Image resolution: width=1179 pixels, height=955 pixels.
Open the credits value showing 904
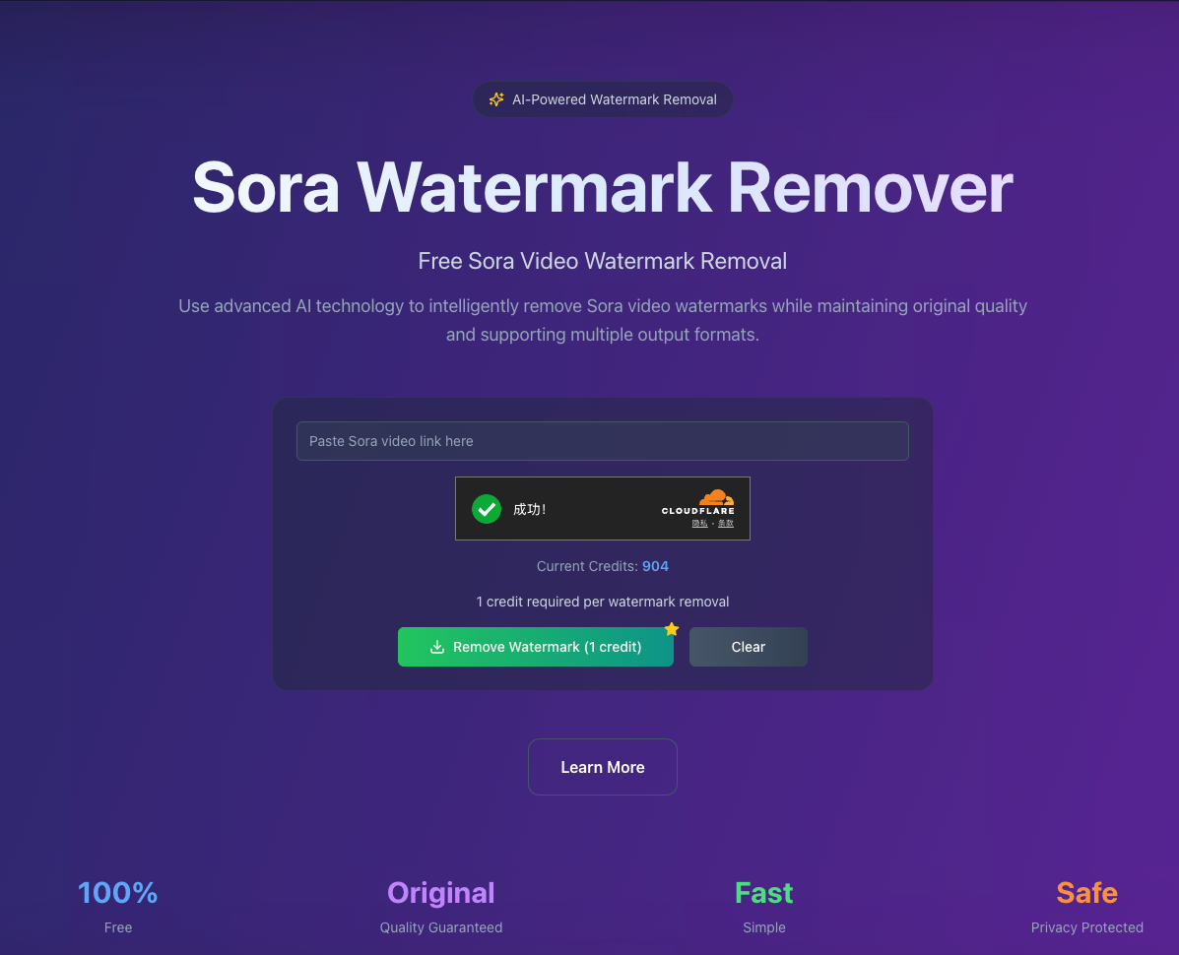pyautogui.click(x=655, y=566)
